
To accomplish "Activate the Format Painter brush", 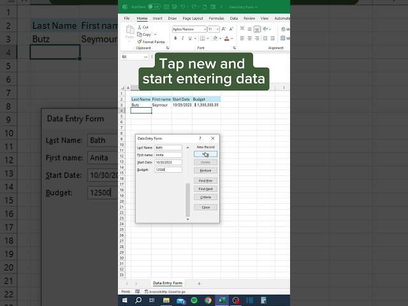I will 140,41.
